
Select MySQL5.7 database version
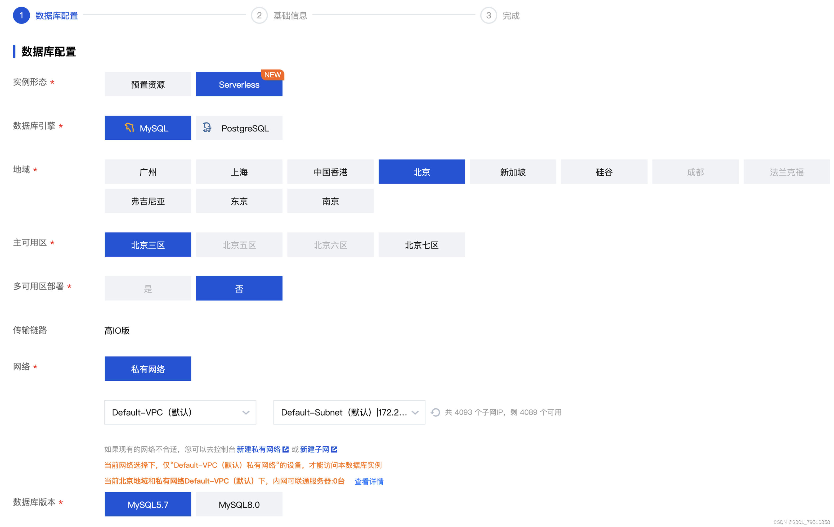(148, 504)
